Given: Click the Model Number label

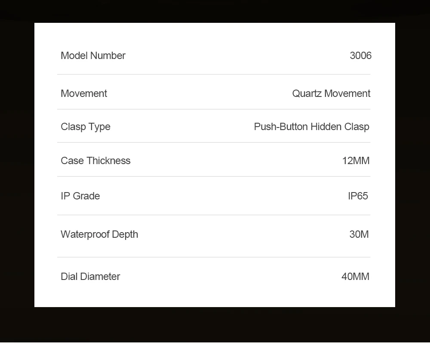Looking at the screenshot, I should 93,56.
